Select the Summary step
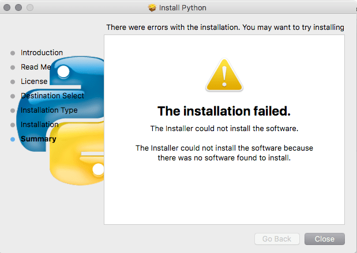357x253 pixels. (39, 139)
